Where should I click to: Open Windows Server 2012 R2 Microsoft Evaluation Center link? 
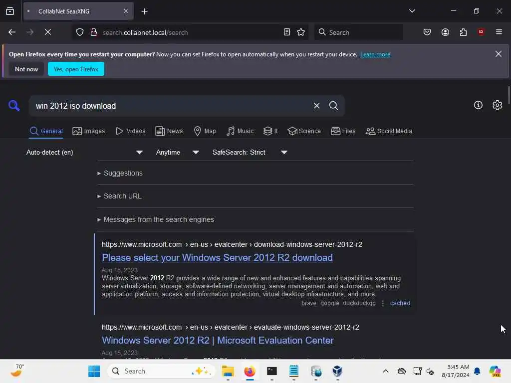pyautogui.click(x=218, y=340)
